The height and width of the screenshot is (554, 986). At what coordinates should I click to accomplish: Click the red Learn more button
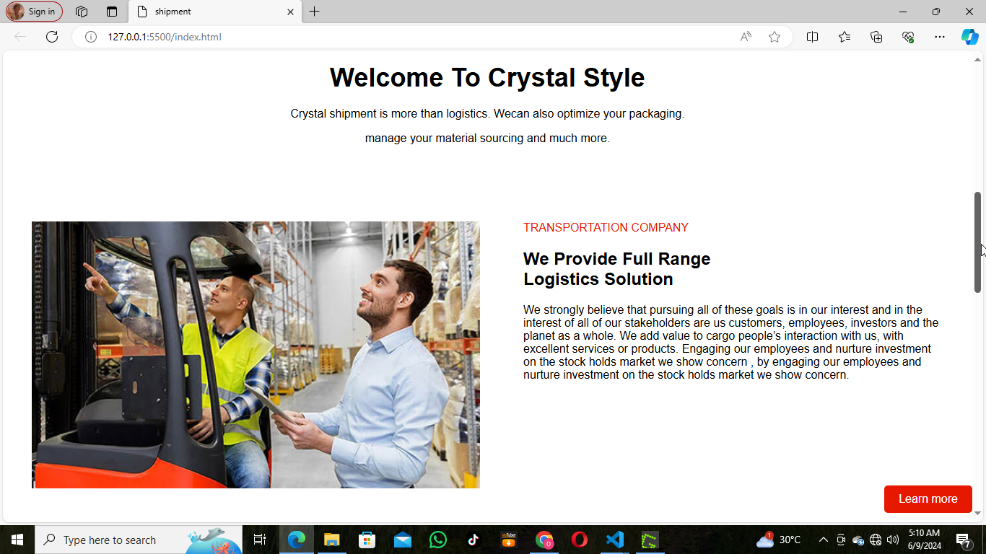(x=928, y=499)
